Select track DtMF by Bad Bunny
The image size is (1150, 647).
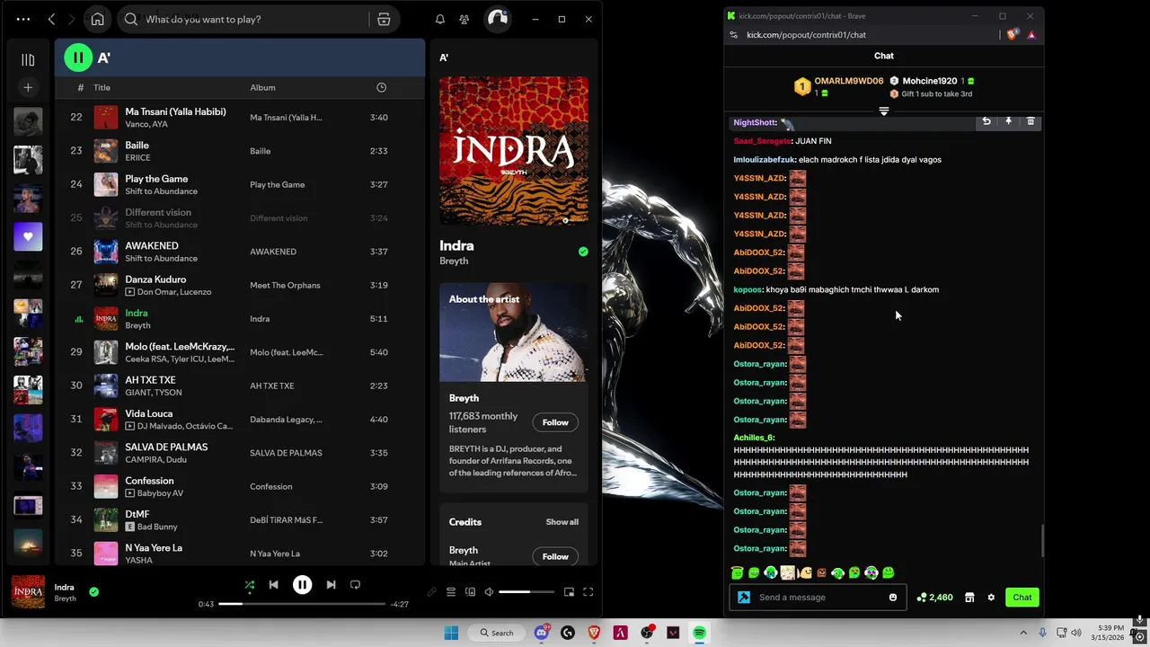(239, 519)
